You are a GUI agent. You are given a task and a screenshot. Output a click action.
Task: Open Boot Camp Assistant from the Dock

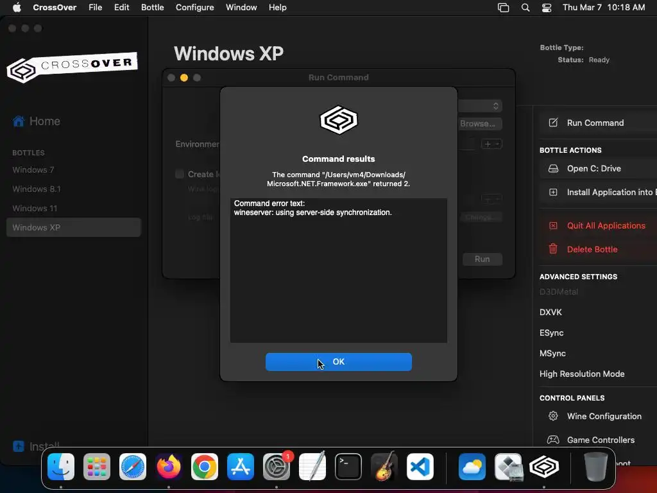click(x=508, y=467)
